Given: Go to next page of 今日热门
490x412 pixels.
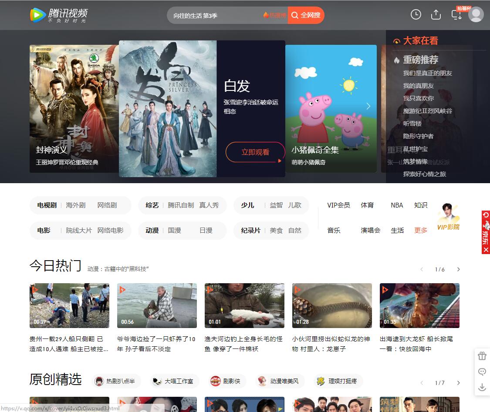Looking at the screenshot, I should pos(459,269).
